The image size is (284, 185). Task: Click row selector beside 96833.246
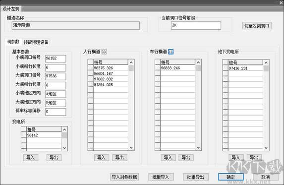coord(158,68)
